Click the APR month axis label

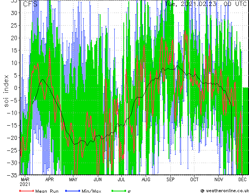pos(49,180)
